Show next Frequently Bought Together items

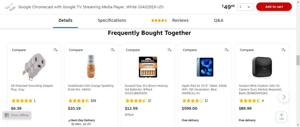pyautogui.click(x=284, y=97)
